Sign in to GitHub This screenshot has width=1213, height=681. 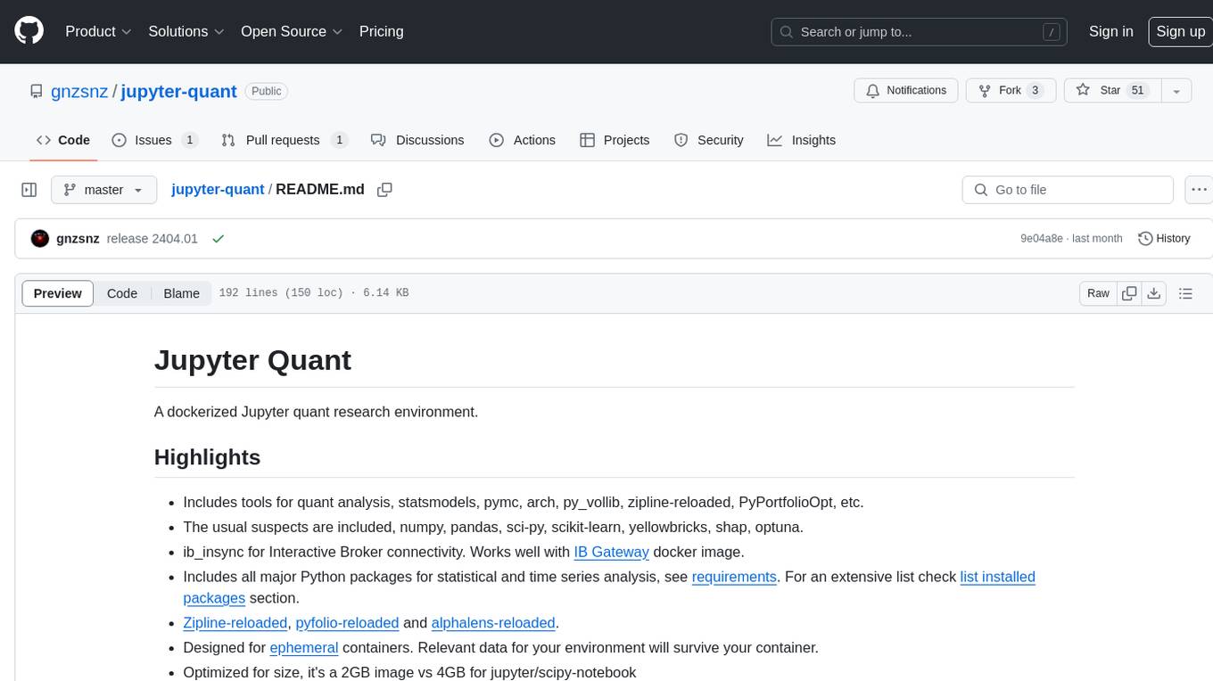(x=1110, y=31)
